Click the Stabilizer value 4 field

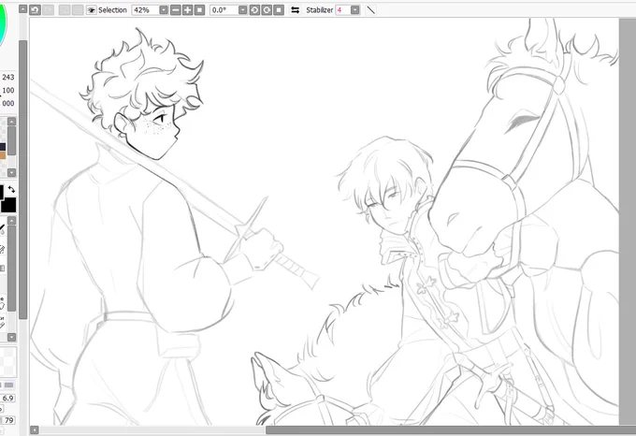click(x=342, y=10)
